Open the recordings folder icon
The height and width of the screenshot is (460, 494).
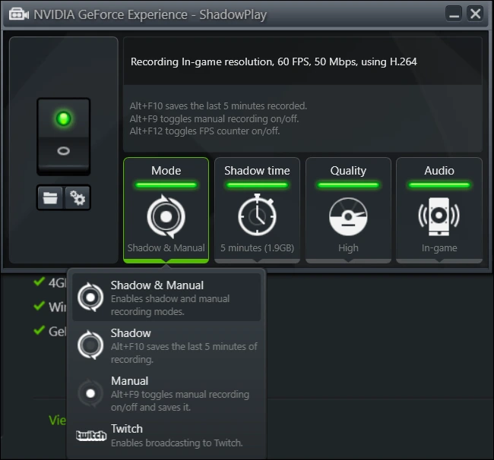50,198
